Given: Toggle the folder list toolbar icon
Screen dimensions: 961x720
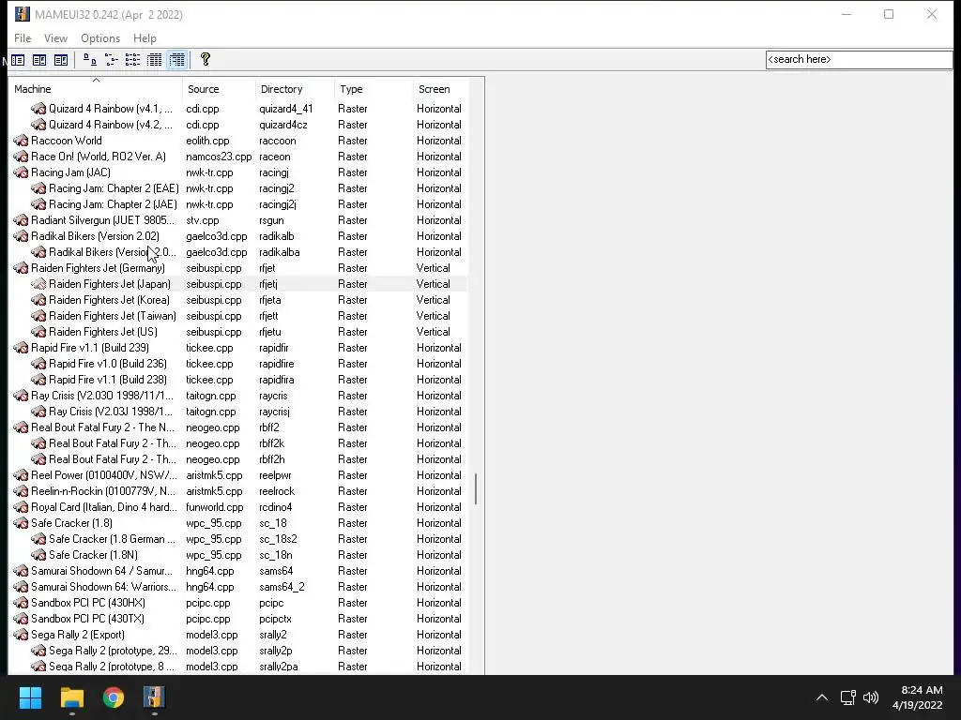Looking at the screenshot, I should pos(18,60).
